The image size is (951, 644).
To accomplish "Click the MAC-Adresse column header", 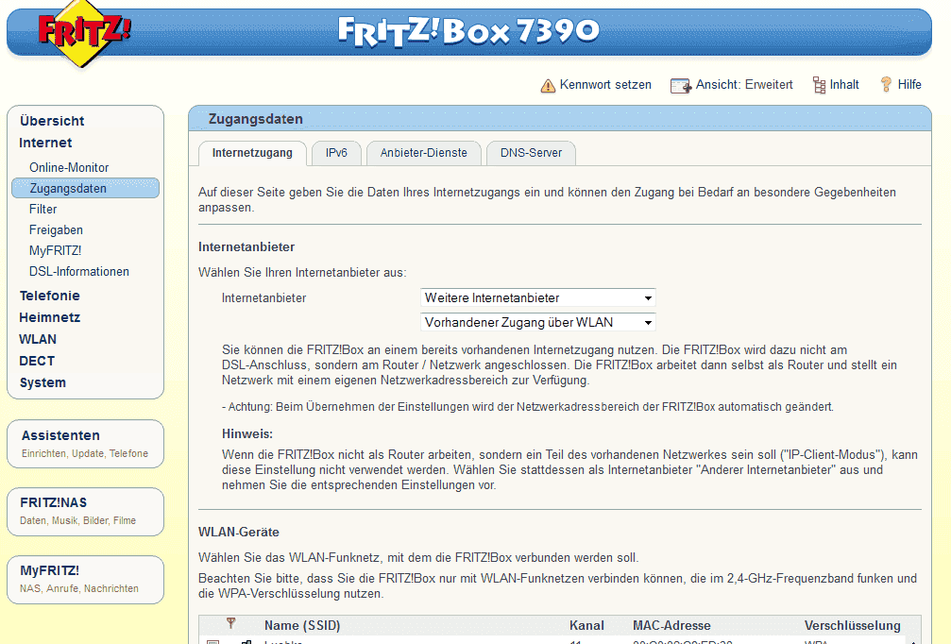I will coord(671,625).
